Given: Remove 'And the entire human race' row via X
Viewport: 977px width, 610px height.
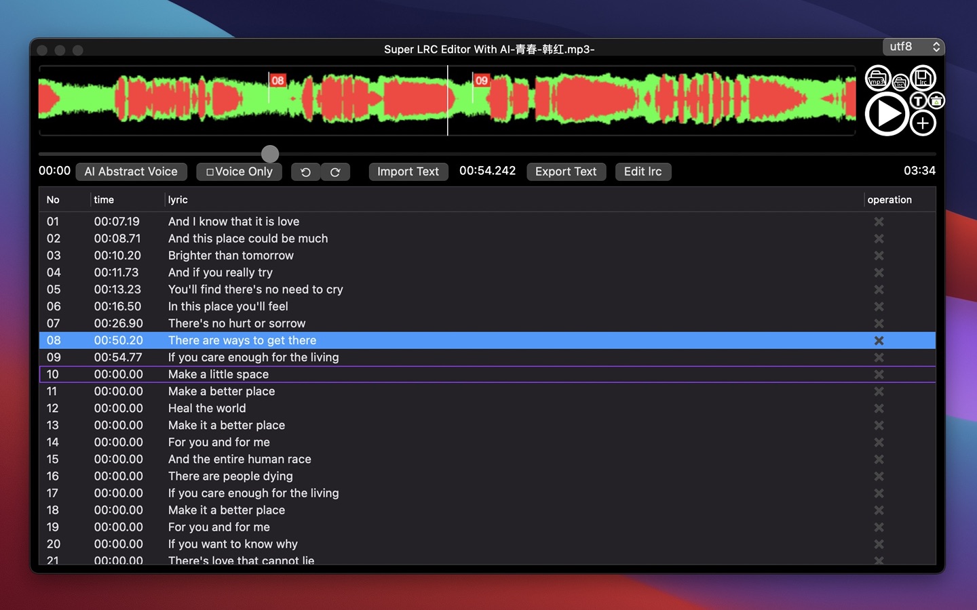Looking at the screenshot, I should (879, 459).
